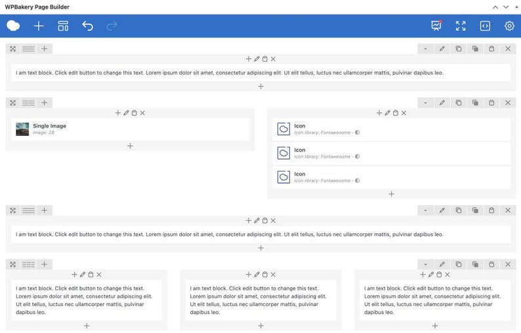Click the Single Image thumbnail
This screenshot has width=521, height=333.
[x=22, y=129]
